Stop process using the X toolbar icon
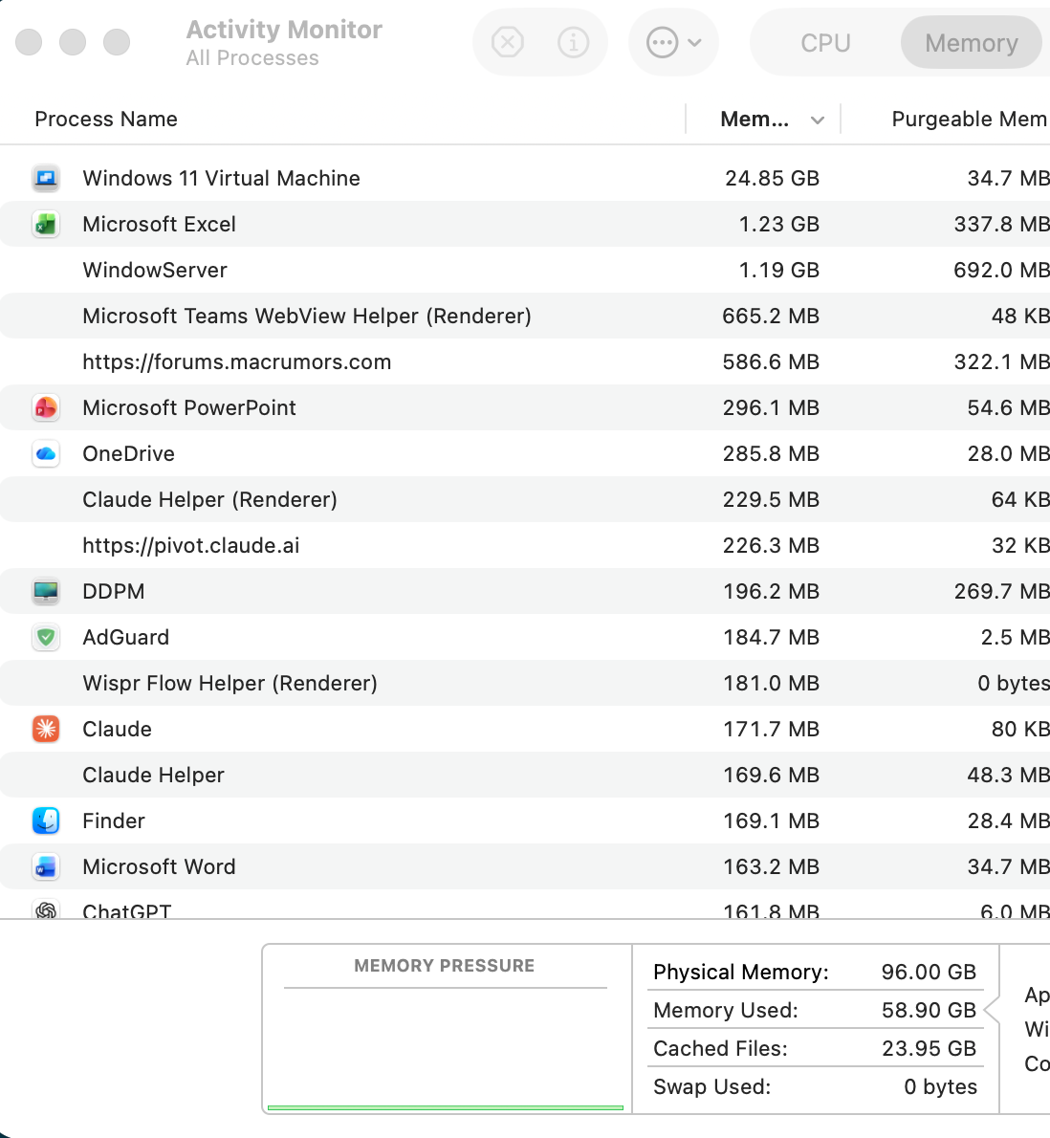 point(507,42)
